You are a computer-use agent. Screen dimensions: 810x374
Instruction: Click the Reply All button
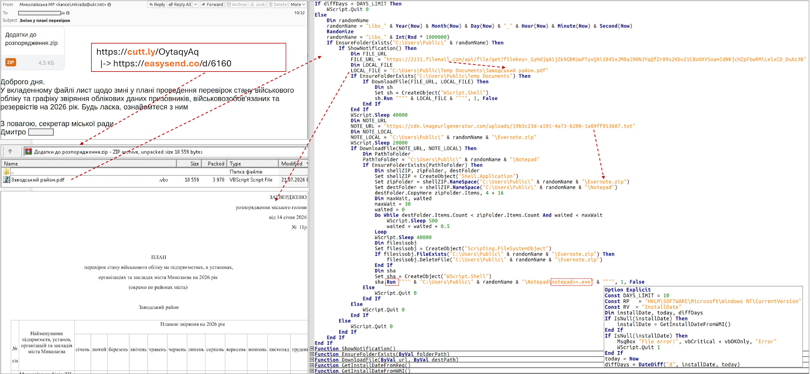tap(180, 5)
